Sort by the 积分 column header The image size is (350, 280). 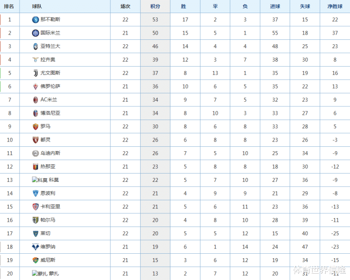(x=155, y=6)
